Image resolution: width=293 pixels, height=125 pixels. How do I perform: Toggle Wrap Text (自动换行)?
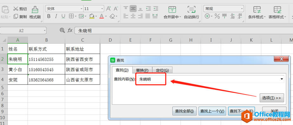pos(191,12)
